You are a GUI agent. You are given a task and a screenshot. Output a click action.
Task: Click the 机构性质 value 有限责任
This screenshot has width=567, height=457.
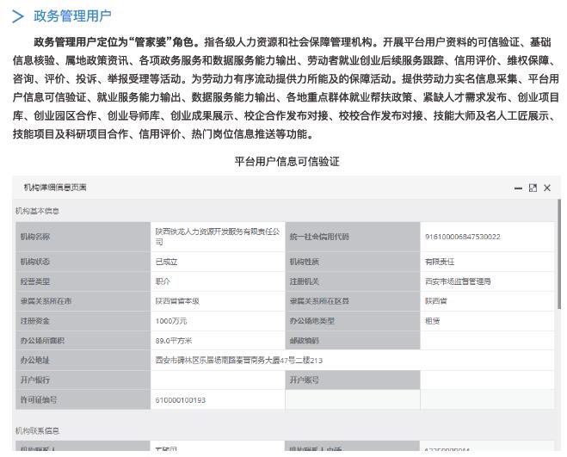click(x=439, y=262)
